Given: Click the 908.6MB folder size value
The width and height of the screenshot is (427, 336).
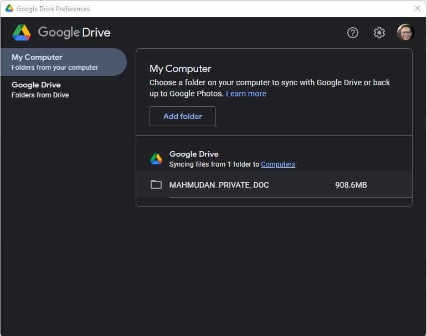Looking at the screenshot, I should [x=351, y=185].
